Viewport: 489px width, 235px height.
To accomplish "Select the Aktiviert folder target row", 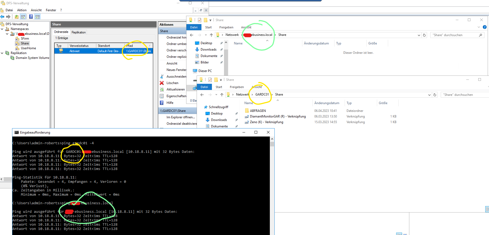I will tap(74, 51).
